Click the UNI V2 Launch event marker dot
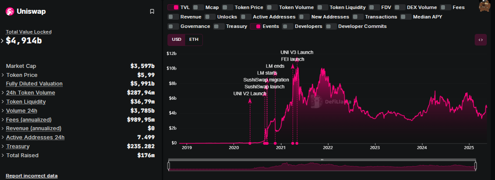Screen dimensions: 495x180 [250, 143]
